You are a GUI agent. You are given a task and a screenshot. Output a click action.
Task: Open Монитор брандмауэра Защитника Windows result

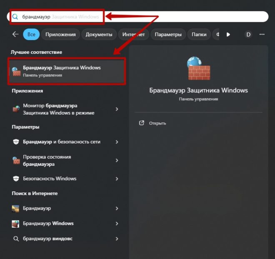[x=67, y=109]
